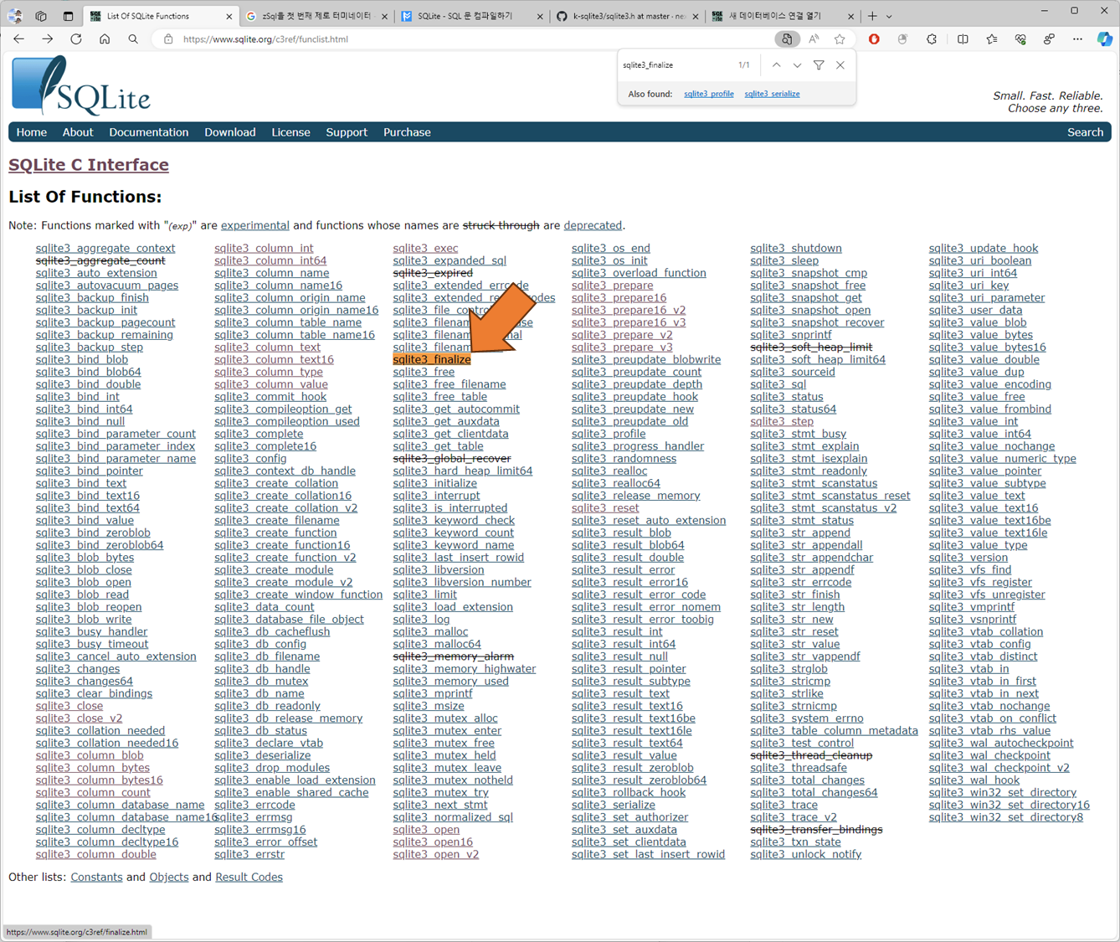Open the sqlite3_step link
Screen dimensions: 1120x942
(x=782, y=422)
